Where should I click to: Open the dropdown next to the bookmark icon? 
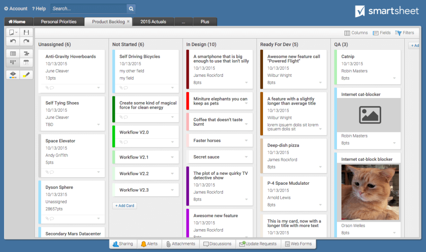tap(16, 32)
